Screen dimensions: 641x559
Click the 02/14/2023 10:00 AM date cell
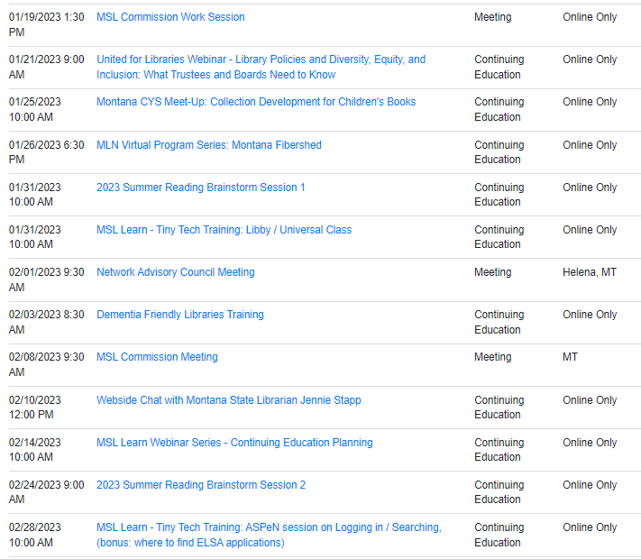click(x=35, y=450)
